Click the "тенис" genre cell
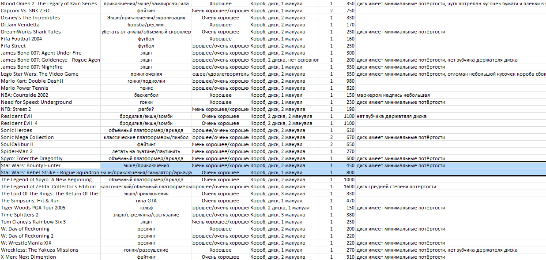This screenshot has width=546, height=260. tap(146, 88)
